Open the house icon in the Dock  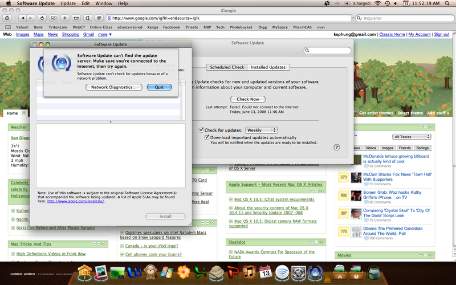[84, 272]
